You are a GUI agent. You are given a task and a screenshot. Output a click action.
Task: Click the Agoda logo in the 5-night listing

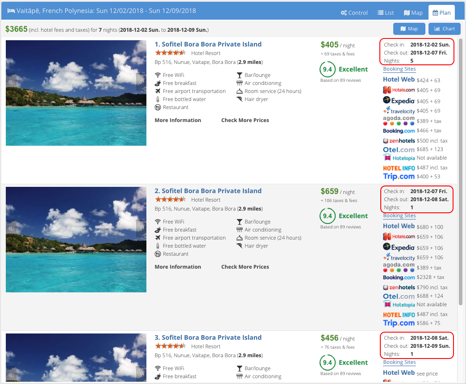[x=399, y=120]
